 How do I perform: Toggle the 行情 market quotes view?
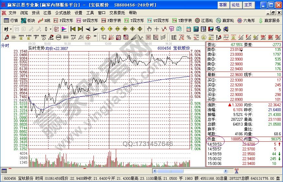point(11,21)
